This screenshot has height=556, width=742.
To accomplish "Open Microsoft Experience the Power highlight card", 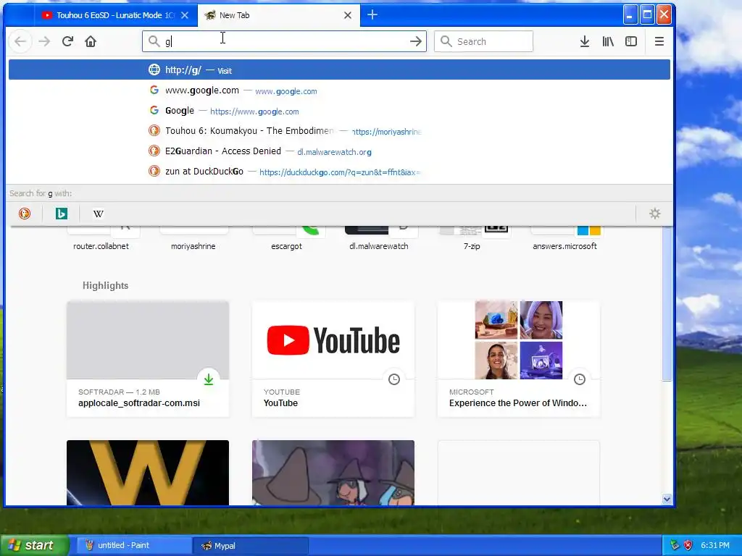I will [519, 359].
